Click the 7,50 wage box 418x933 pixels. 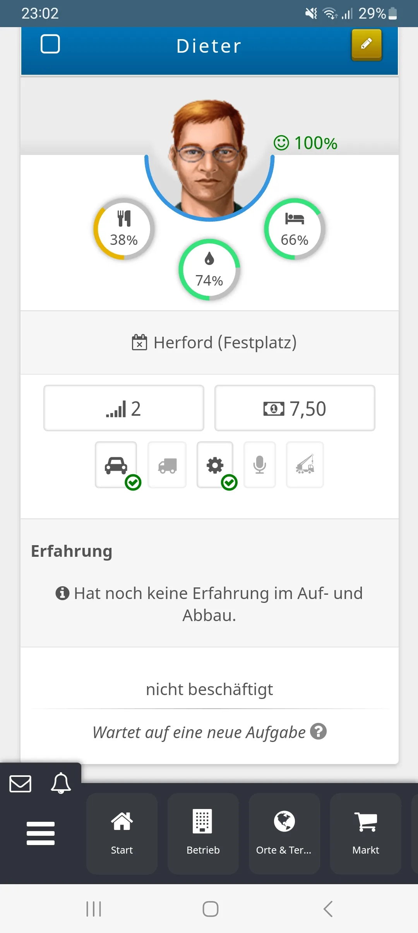295,408
